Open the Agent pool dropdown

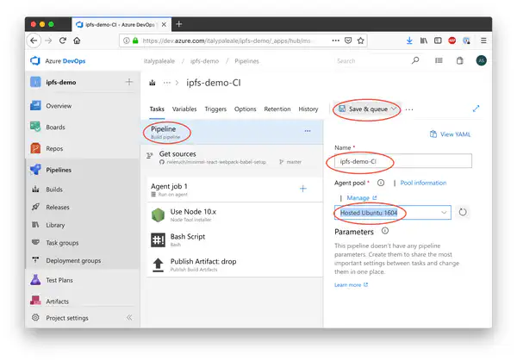pos(392,213)
